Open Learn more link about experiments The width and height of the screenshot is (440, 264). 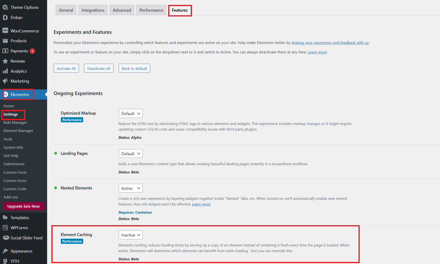pos(317,52)
